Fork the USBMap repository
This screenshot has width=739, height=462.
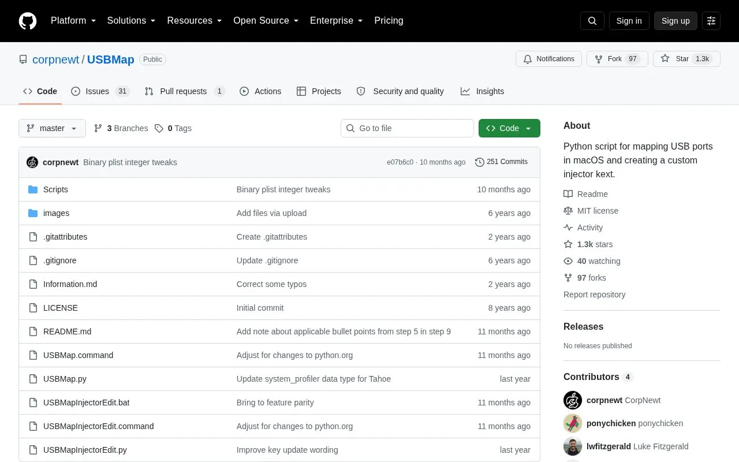(617, 59)
